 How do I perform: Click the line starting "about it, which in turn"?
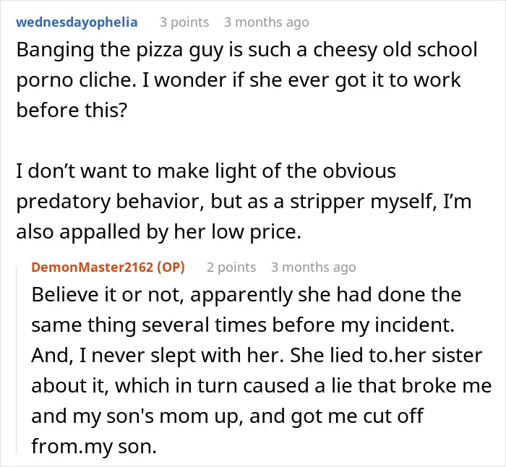point(262,385)
